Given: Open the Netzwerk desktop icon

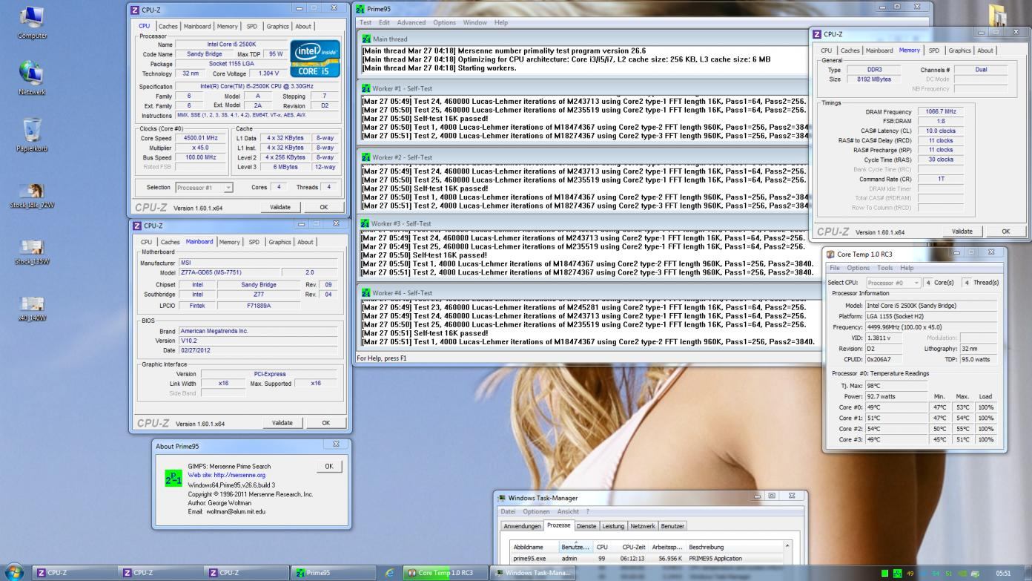Looking at the screenshot, I should (x=31, y=79).
